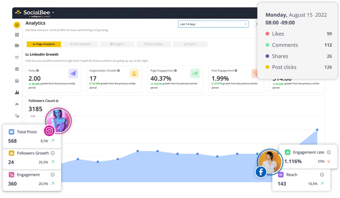Click the green chart icon on Page Engagement card
The height and width of the screenshot is (198, 340).
tap(195, 73)
